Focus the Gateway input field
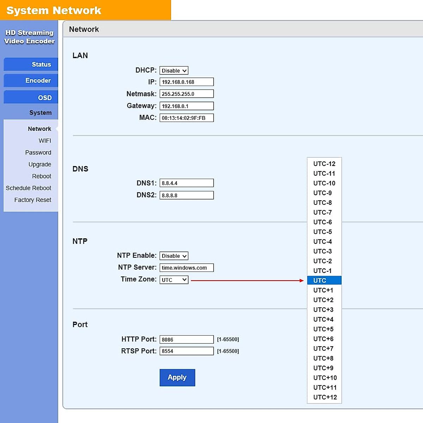 click(x=186, y=106)
